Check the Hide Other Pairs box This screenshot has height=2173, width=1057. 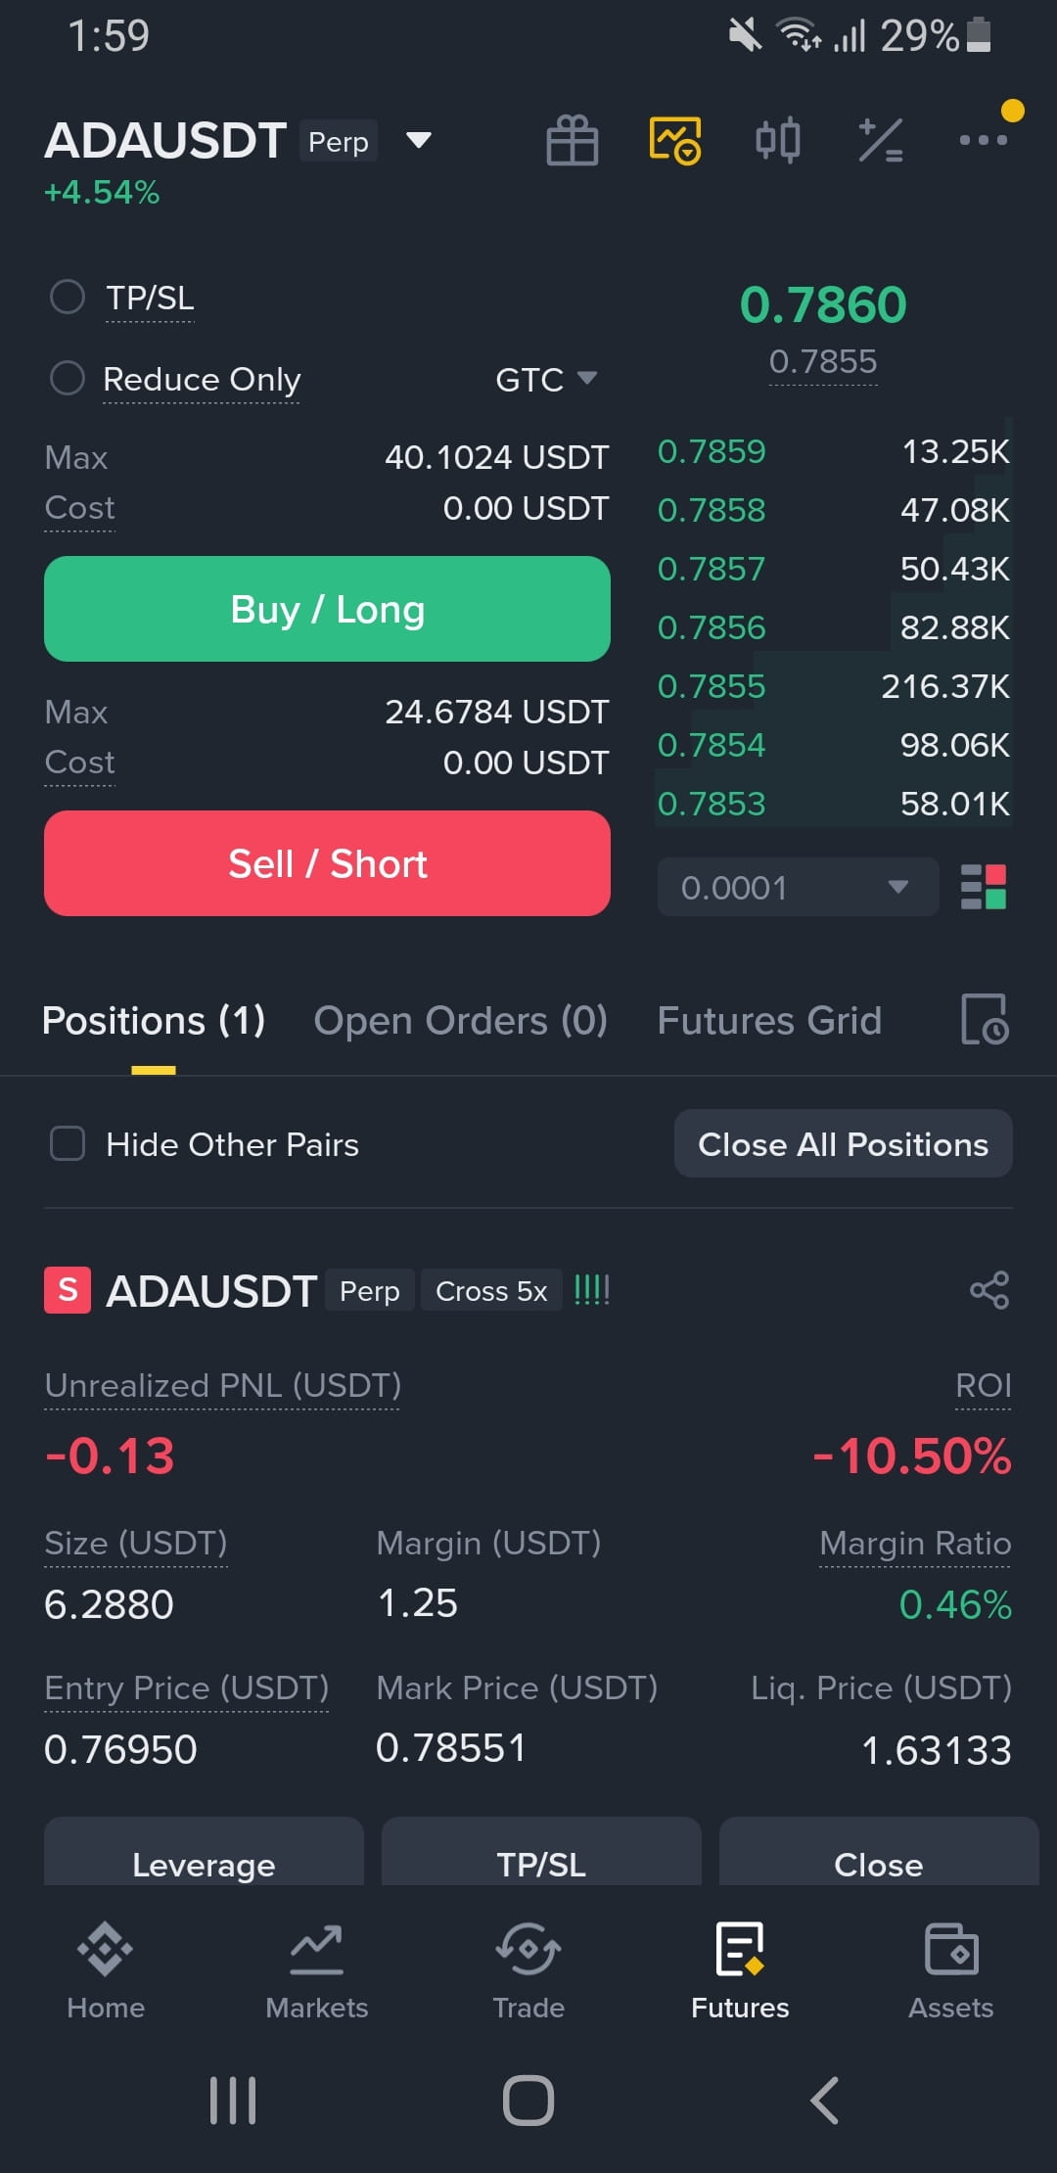[68, 1143]
